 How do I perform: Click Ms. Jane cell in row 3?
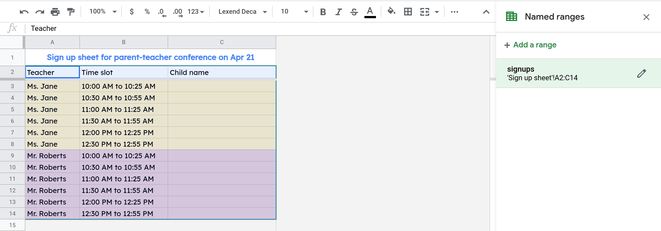tap(52, 86)
